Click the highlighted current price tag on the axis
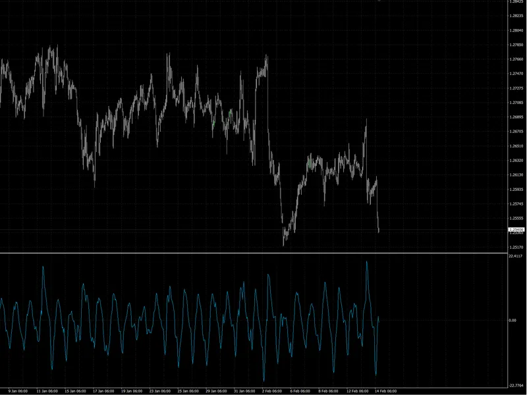The width and height of the screenshot is (527, 395). (516, 230)
